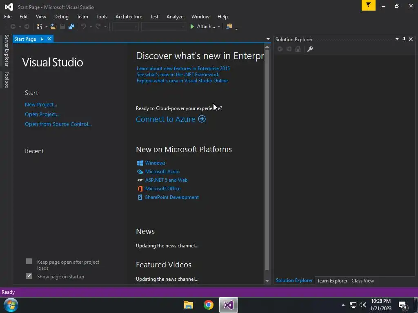
Task: Open Google Chrome from taskbar
Action: [x=209, y=305]
